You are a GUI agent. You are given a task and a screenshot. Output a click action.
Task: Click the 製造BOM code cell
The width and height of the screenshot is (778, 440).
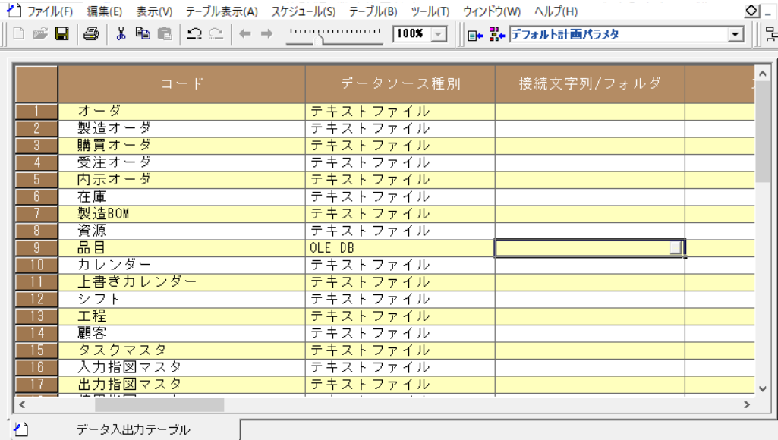181,213
